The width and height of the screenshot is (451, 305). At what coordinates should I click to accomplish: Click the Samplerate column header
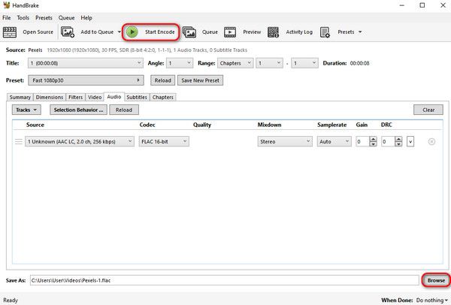coord(332,125)
